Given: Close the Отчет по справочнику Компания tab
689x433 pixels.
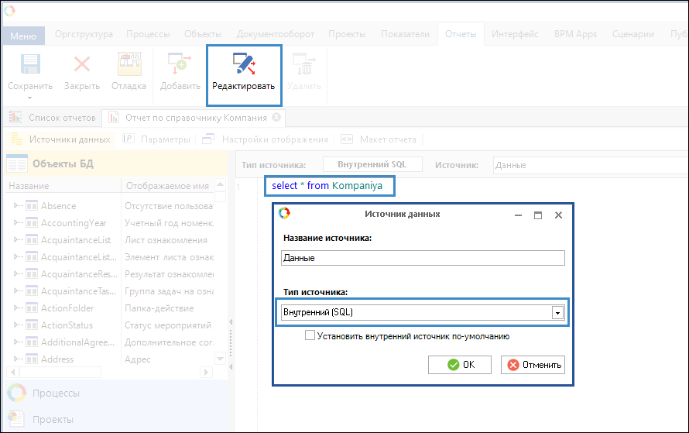Looking at the screenshot, I should click(276, 118).
